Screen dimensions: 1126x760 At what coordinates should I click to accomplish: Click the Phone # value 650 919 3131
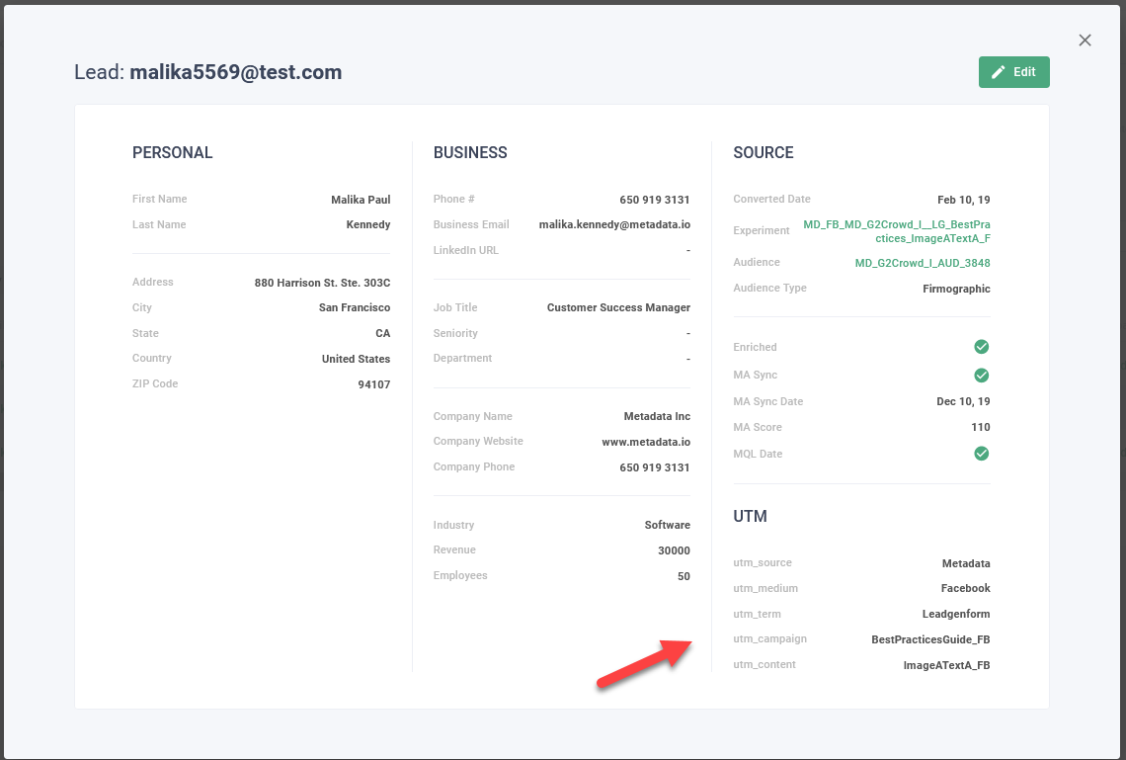point(654,200)
